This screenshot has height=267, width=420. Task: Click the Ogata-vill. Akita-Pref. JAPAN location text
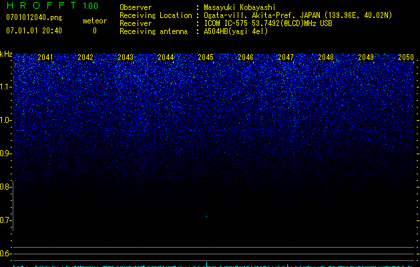click(298, 15)
